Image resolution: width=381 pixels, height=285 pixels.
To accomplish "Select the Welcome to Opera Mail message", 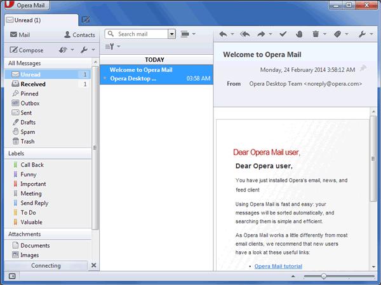I will tap(156, 74).
